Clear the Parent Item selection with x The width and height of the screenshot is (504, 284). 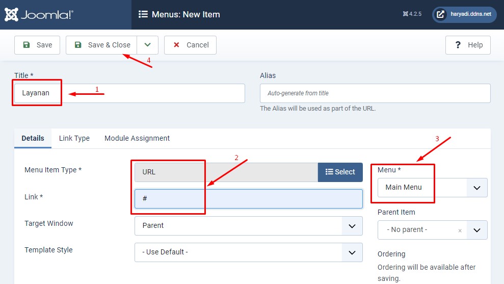coord(460,230)
